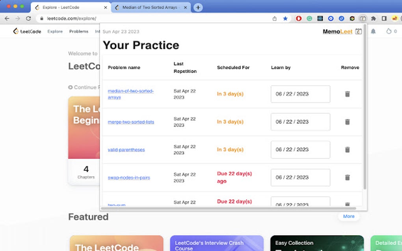Open valid-parentheses problem link

click(x=126, y=149)
